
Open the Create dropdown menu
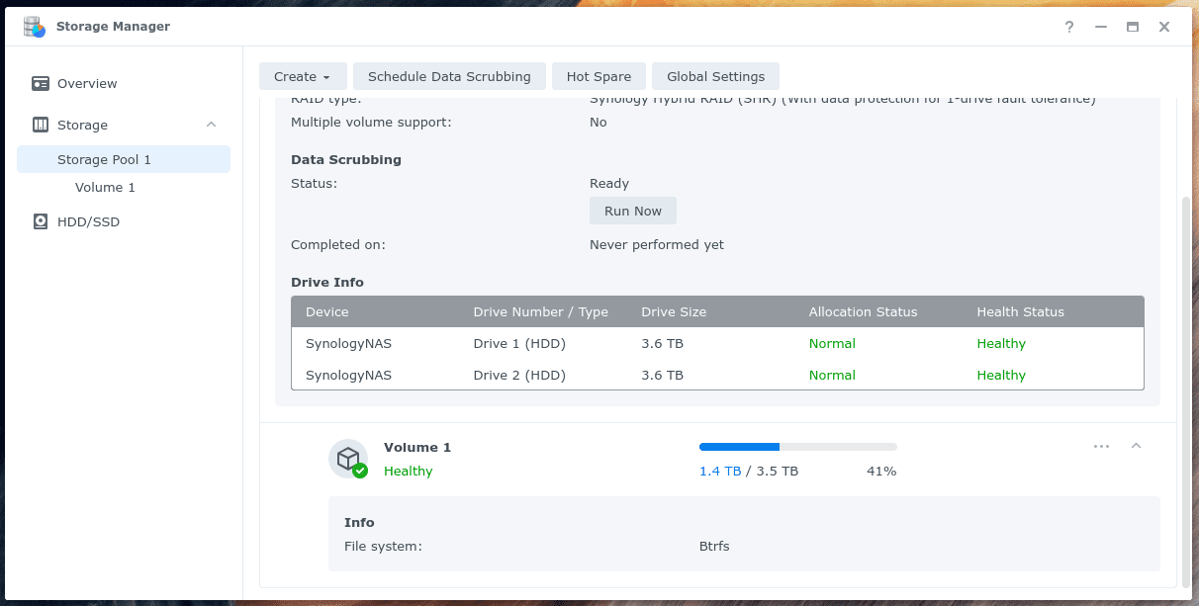coord(303,76)
